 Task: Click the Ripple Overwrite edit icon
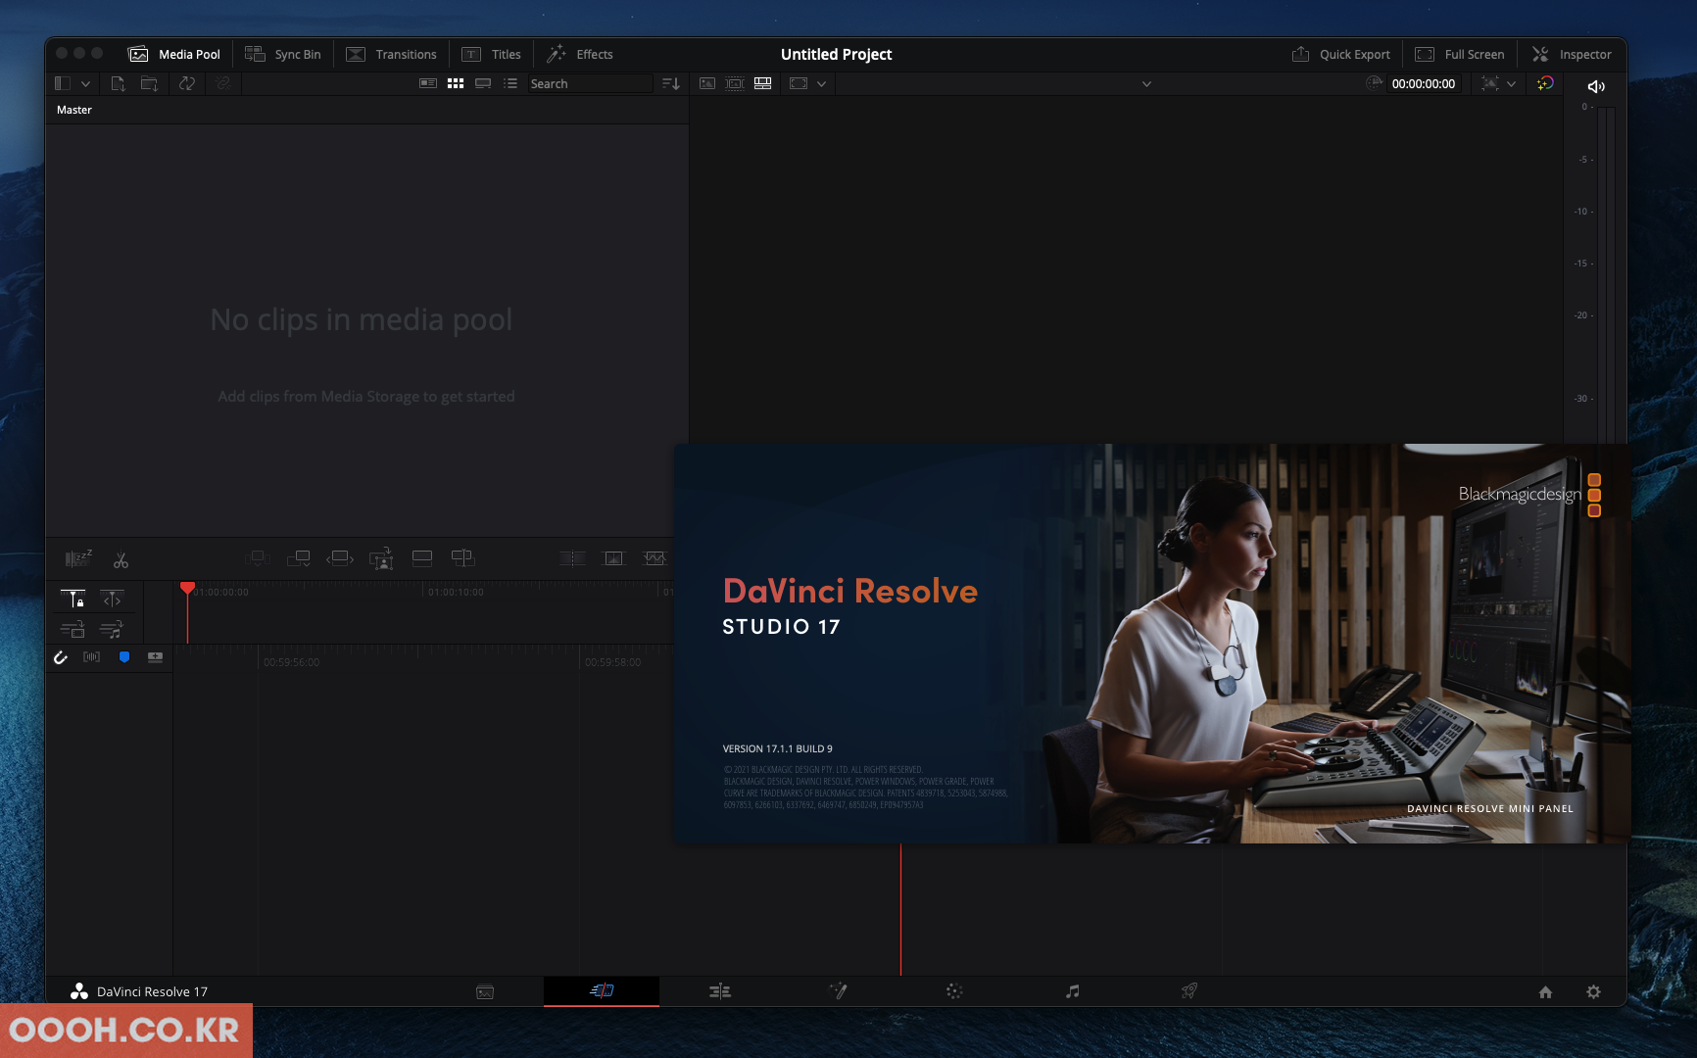(x=340, y=558)
